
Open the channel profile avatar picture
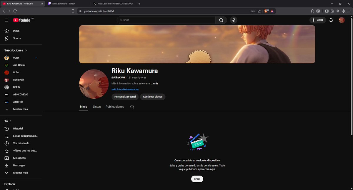(x=94, y=83)
